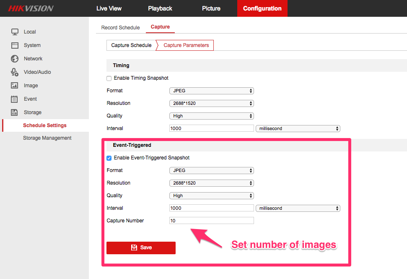Select the Capture Schedule sub-tab
The height and width of the screenshot is (279, 407).
pyautogui.click(x=131, y=45)
